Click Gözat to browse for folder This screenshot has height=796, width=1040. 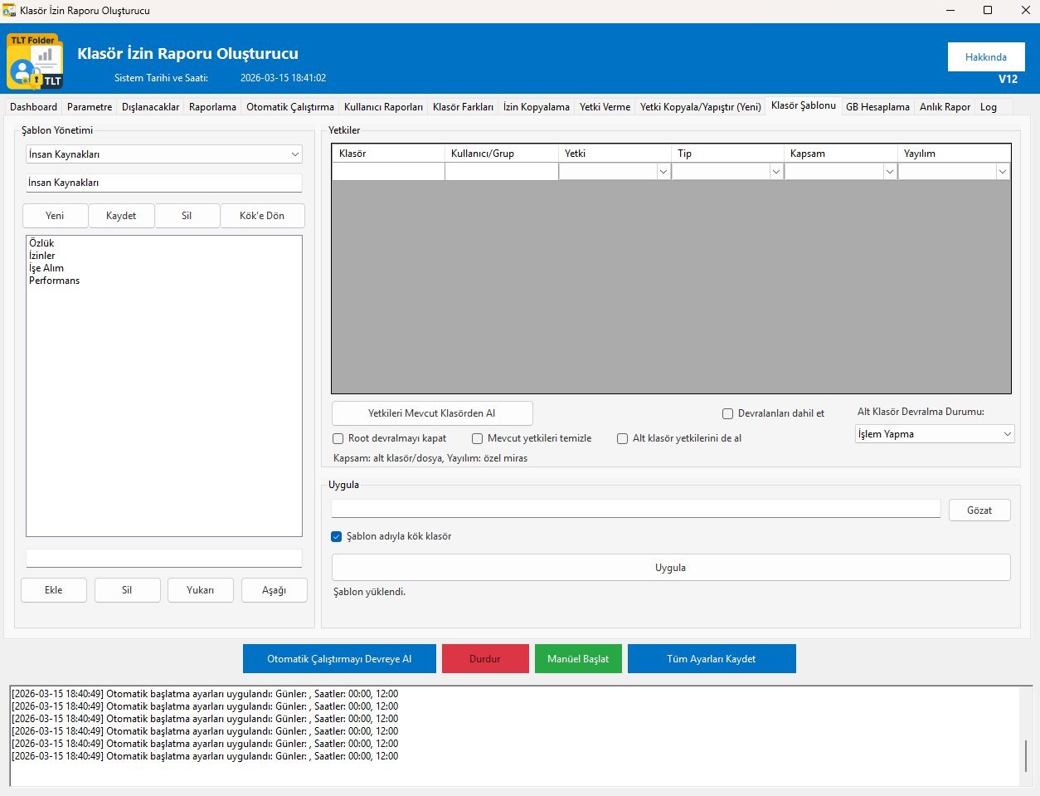click(x=979, y=510)
